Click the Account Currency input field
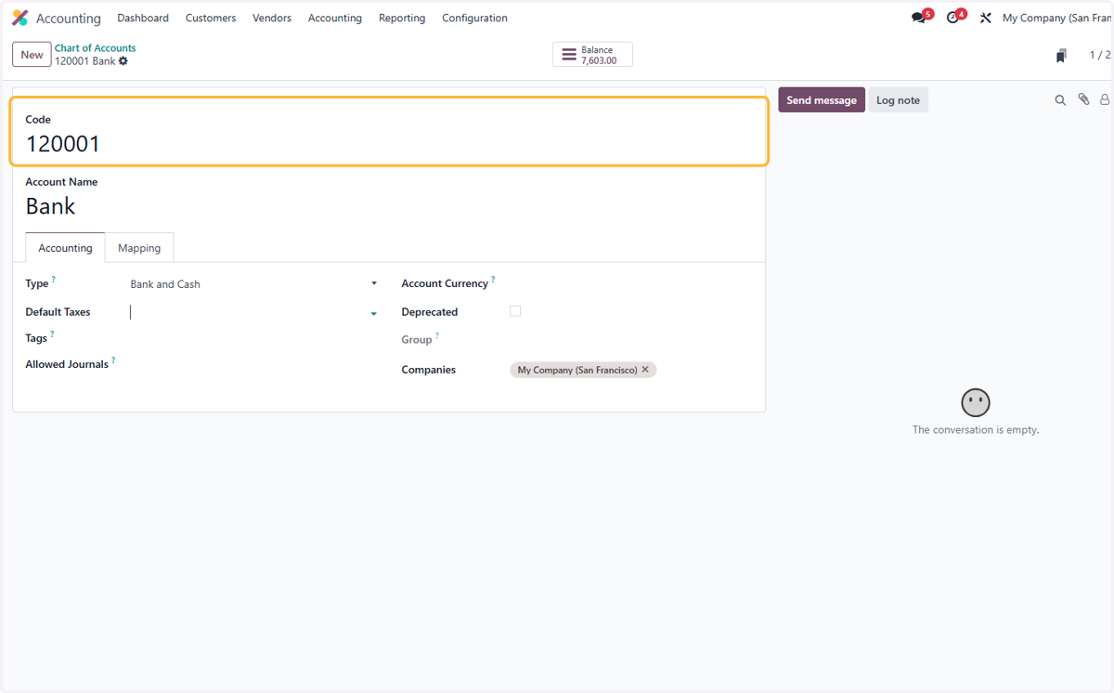This screenshot has width=1114, height=693. point(631,283)
